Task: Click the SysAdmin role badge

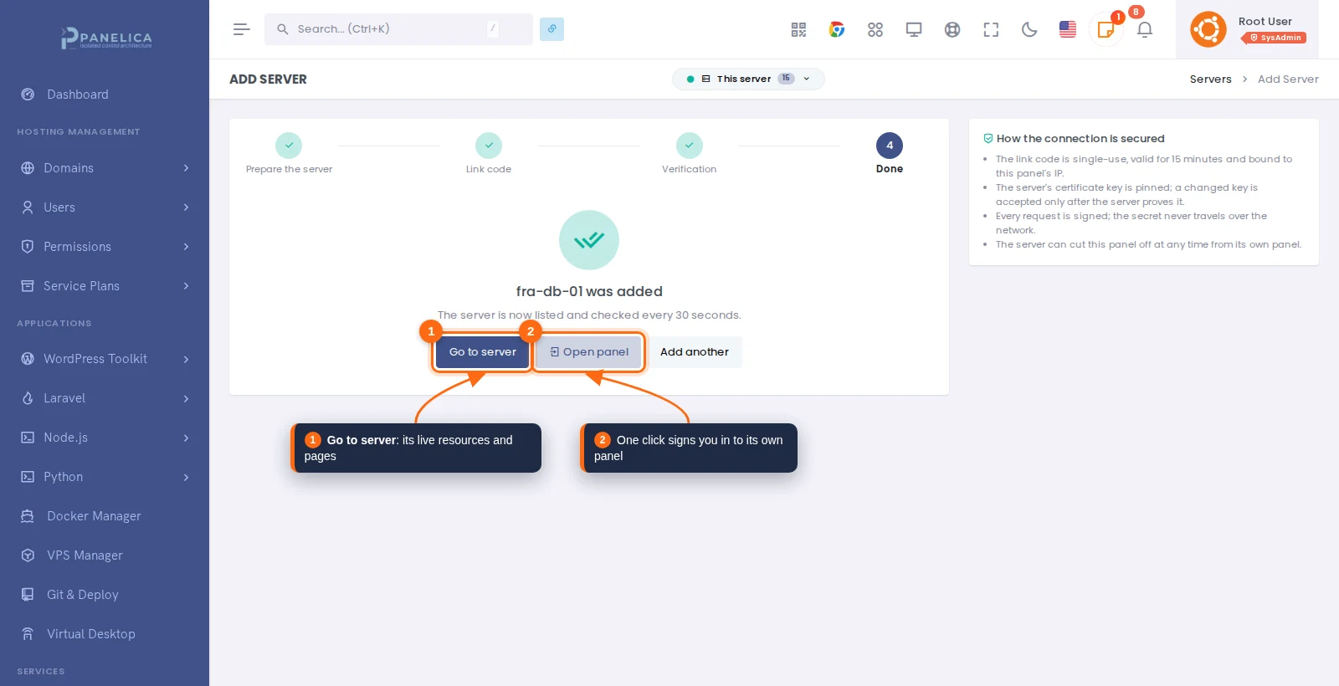Action: point(1275,38)
